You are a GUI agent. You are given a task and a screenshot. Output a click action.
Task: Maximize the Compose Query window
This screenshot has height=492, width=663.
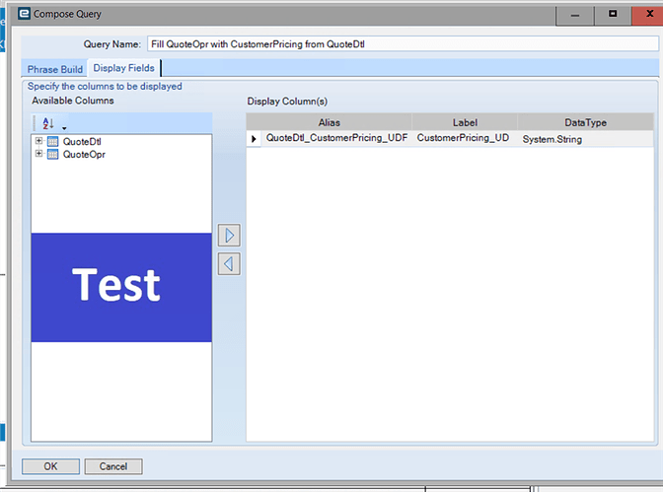pos(613,15)
